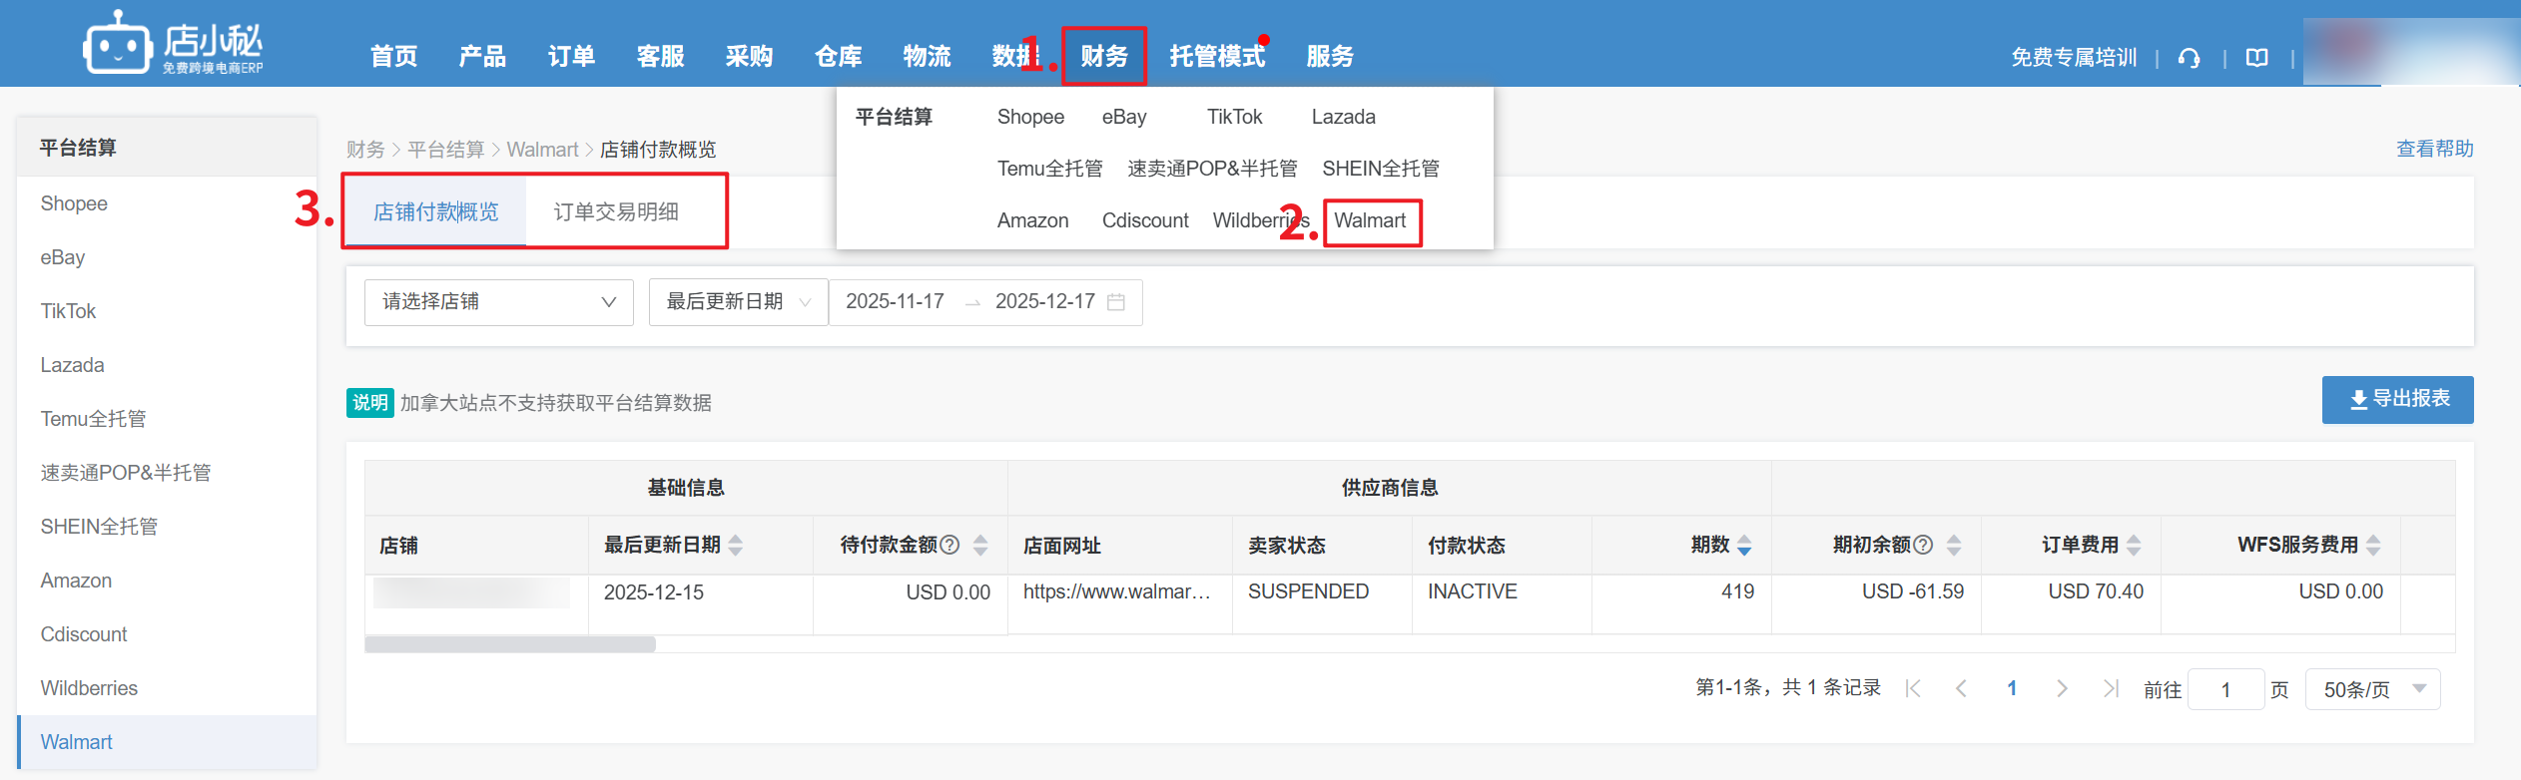This screenshot has width=2521, height=780.
Task: Click the 前往 page number input
Action: click(x=2225, y=689)
